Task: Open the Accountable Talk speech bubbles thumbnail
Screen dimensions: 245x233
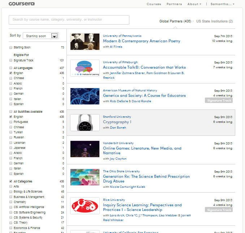Action: tap(85, 68)
